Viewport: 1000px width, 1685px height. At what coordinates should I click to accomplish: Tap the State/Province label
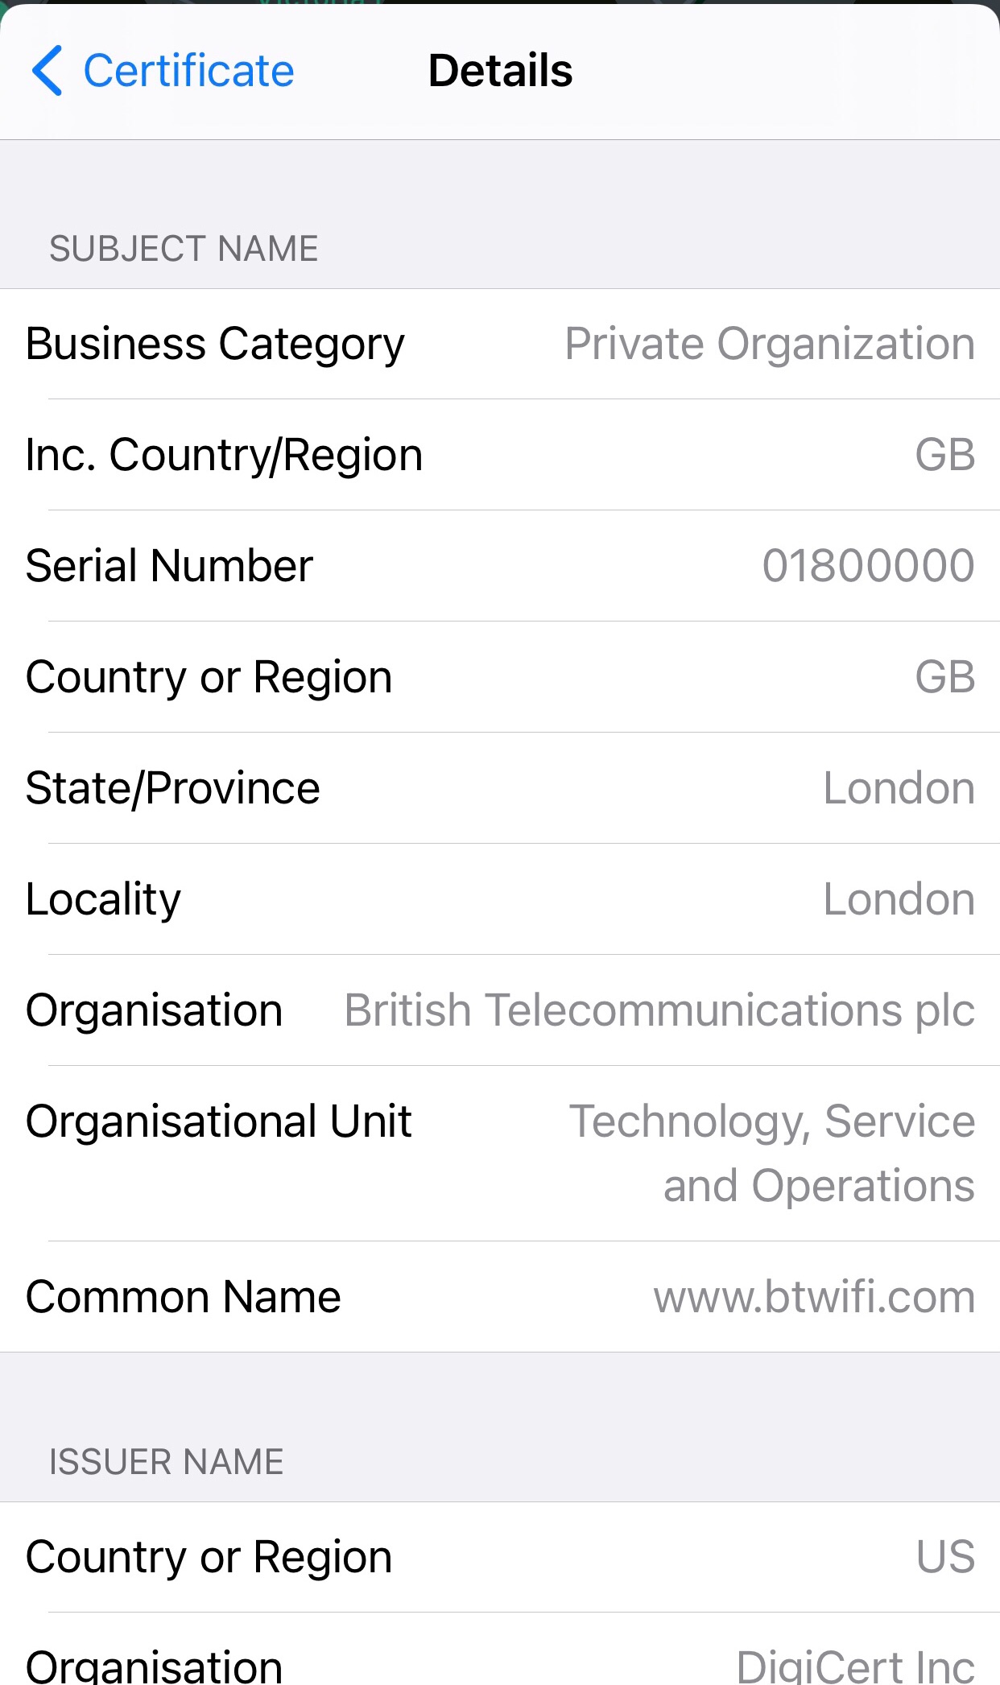click(x=172, y=788)
